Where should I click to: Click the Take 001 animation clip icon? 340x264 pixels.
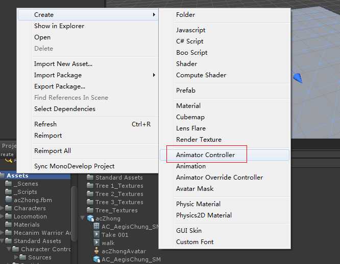(x=96, y=234)
